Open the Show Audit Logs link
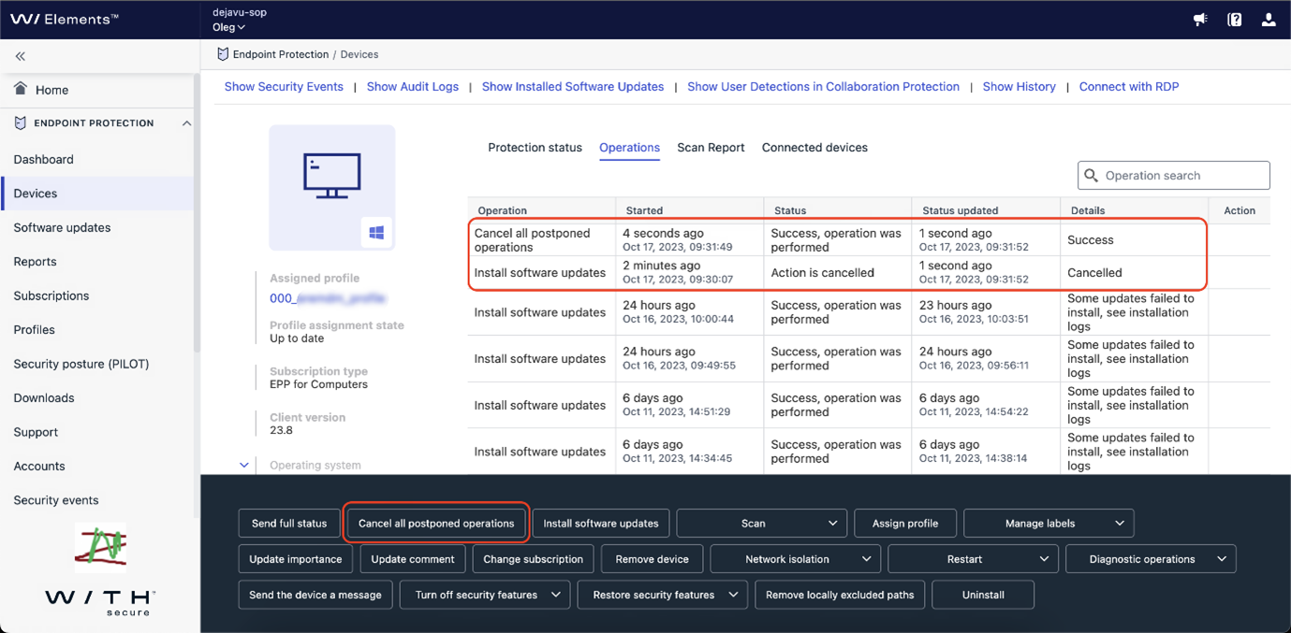 pyautogui.click(x=413, y=87)
